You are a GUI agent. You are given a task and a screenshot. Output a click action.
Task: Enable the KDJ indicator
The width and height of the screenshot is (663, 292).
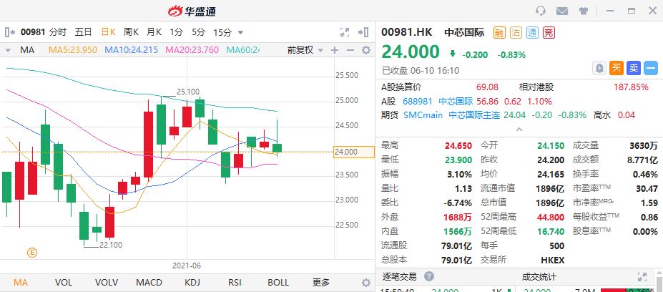point(192,282)
